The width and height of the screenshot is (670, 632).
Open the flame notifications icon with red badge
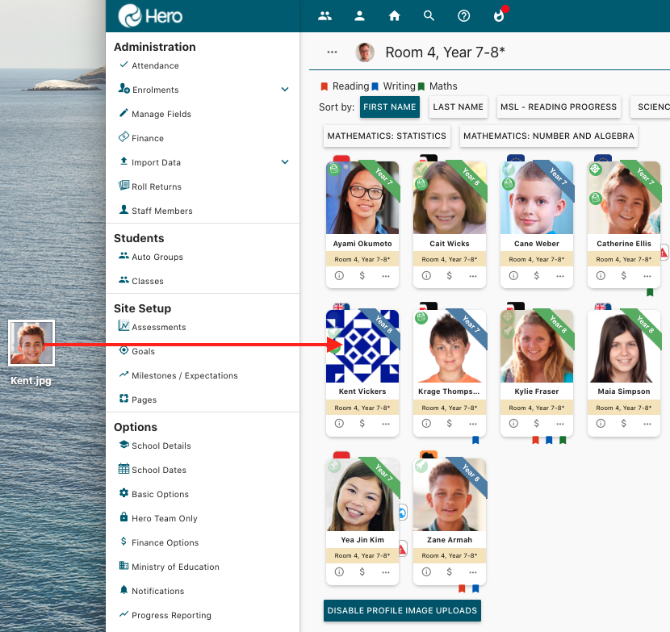click(x=498, y=15)
